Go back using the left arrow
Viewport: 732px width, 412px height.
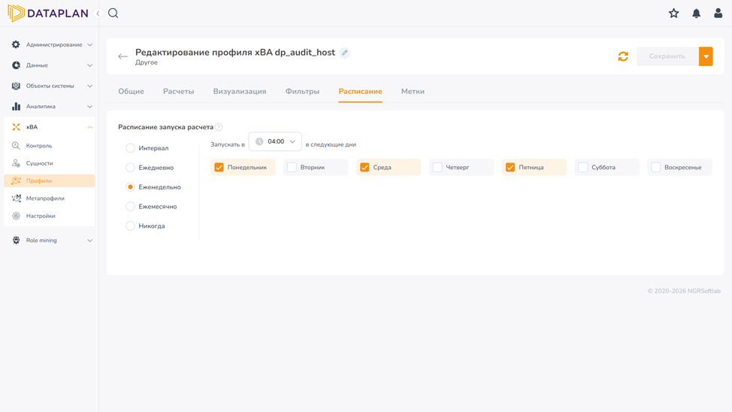123,56
